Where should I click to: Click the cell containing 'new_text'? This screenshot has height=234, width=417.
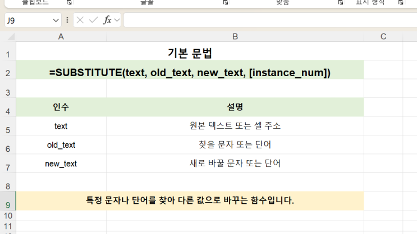[61, 163]
